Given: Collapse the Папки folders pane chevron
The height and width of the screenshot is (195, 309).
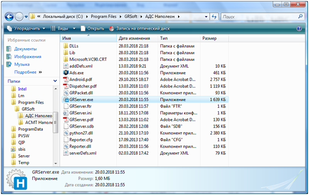Looking at the screenshot, I should pos(55,81).
